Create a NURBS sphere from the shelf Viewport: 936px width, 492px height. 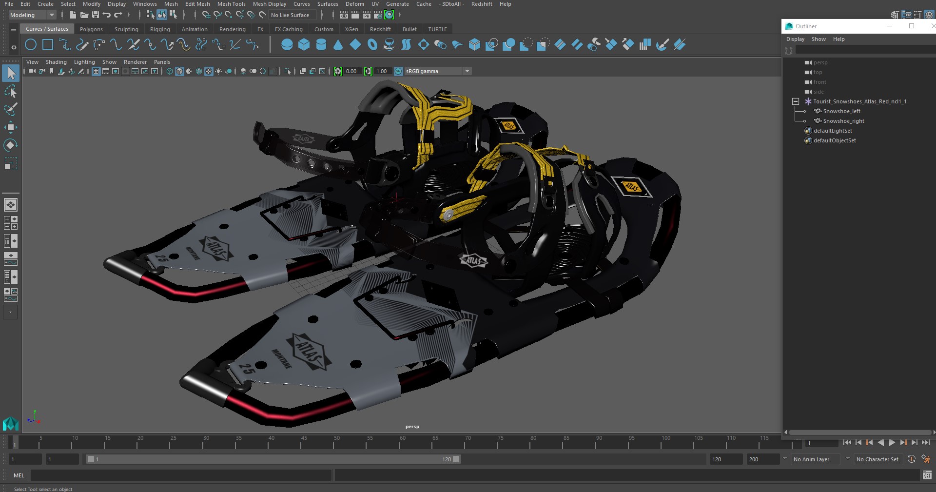click(287, 45)
